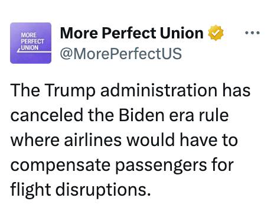Click the word 'compensate' in the tweet
The width and height of the screenshot is (274, 214).
point(60,166)
